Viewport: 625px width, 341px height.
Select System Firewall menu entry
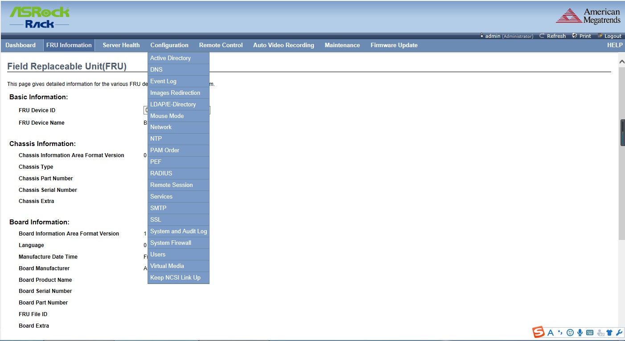point(171,243)
